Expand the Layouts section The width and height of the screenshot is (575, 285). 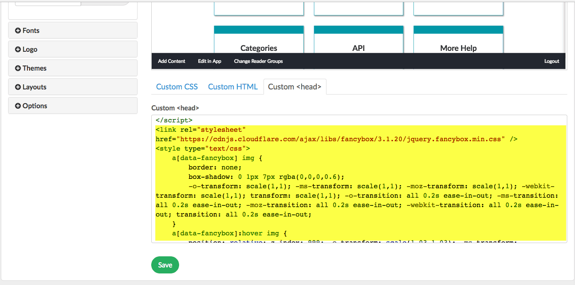click(x=73, y=87)
